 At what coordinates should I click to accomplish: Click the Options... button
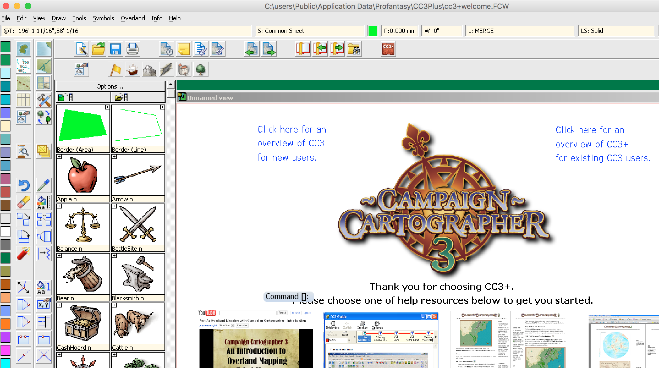[110, 86]
